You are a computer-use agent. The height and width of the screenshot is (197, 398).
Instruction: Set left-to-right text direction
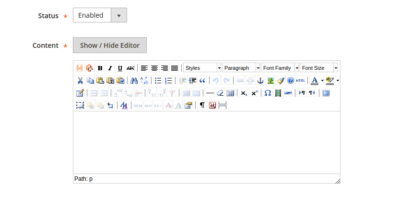click(x=302, y=93)
